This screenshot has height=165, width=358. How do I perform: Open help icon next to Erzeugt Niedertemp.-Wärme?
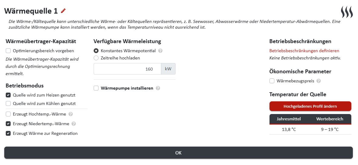tap(74, 124)
